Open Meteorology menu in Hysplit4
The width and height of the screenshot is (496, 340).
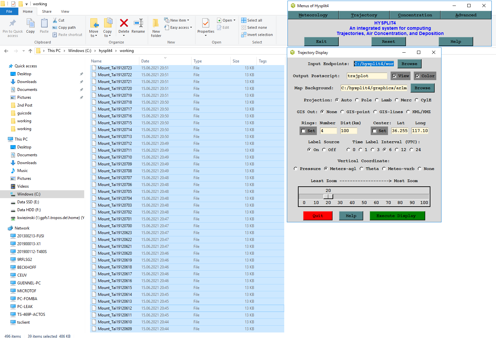click(313, 15)
